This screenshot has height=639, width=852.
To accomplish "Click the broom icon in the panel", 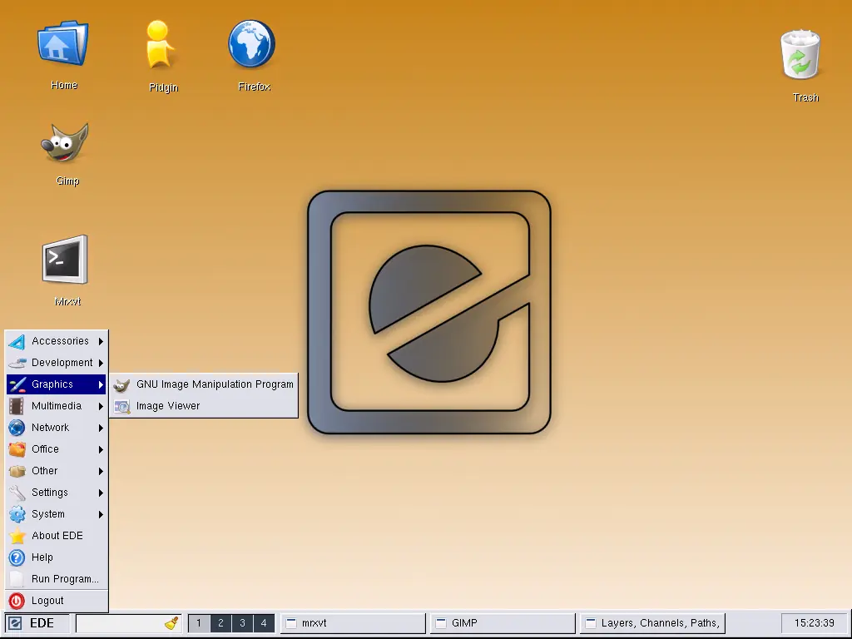I will coord(171,623).
